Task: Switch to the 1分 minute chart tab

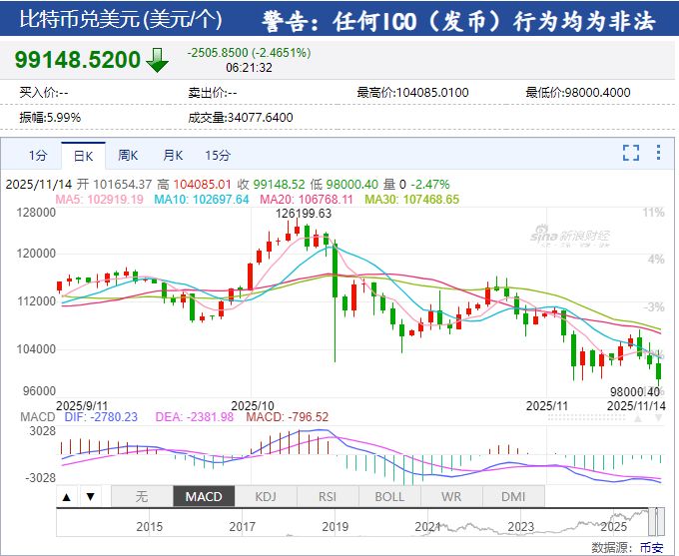Action: pos(37,155)
